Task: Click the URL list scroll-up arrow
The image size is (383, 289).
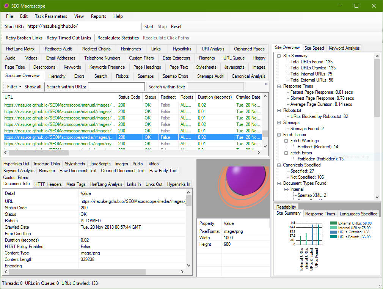Action: point(265,96)
